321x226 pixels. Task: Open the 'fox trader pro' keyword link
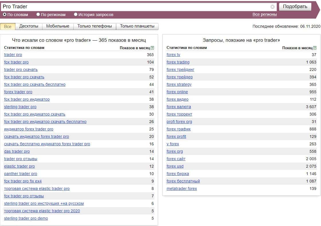coord(16,62)
